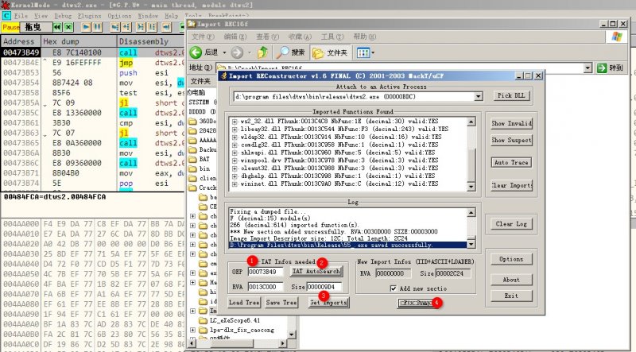Expand the ws2_32.dll import node
636x352 pixels.
pos(235,122)
